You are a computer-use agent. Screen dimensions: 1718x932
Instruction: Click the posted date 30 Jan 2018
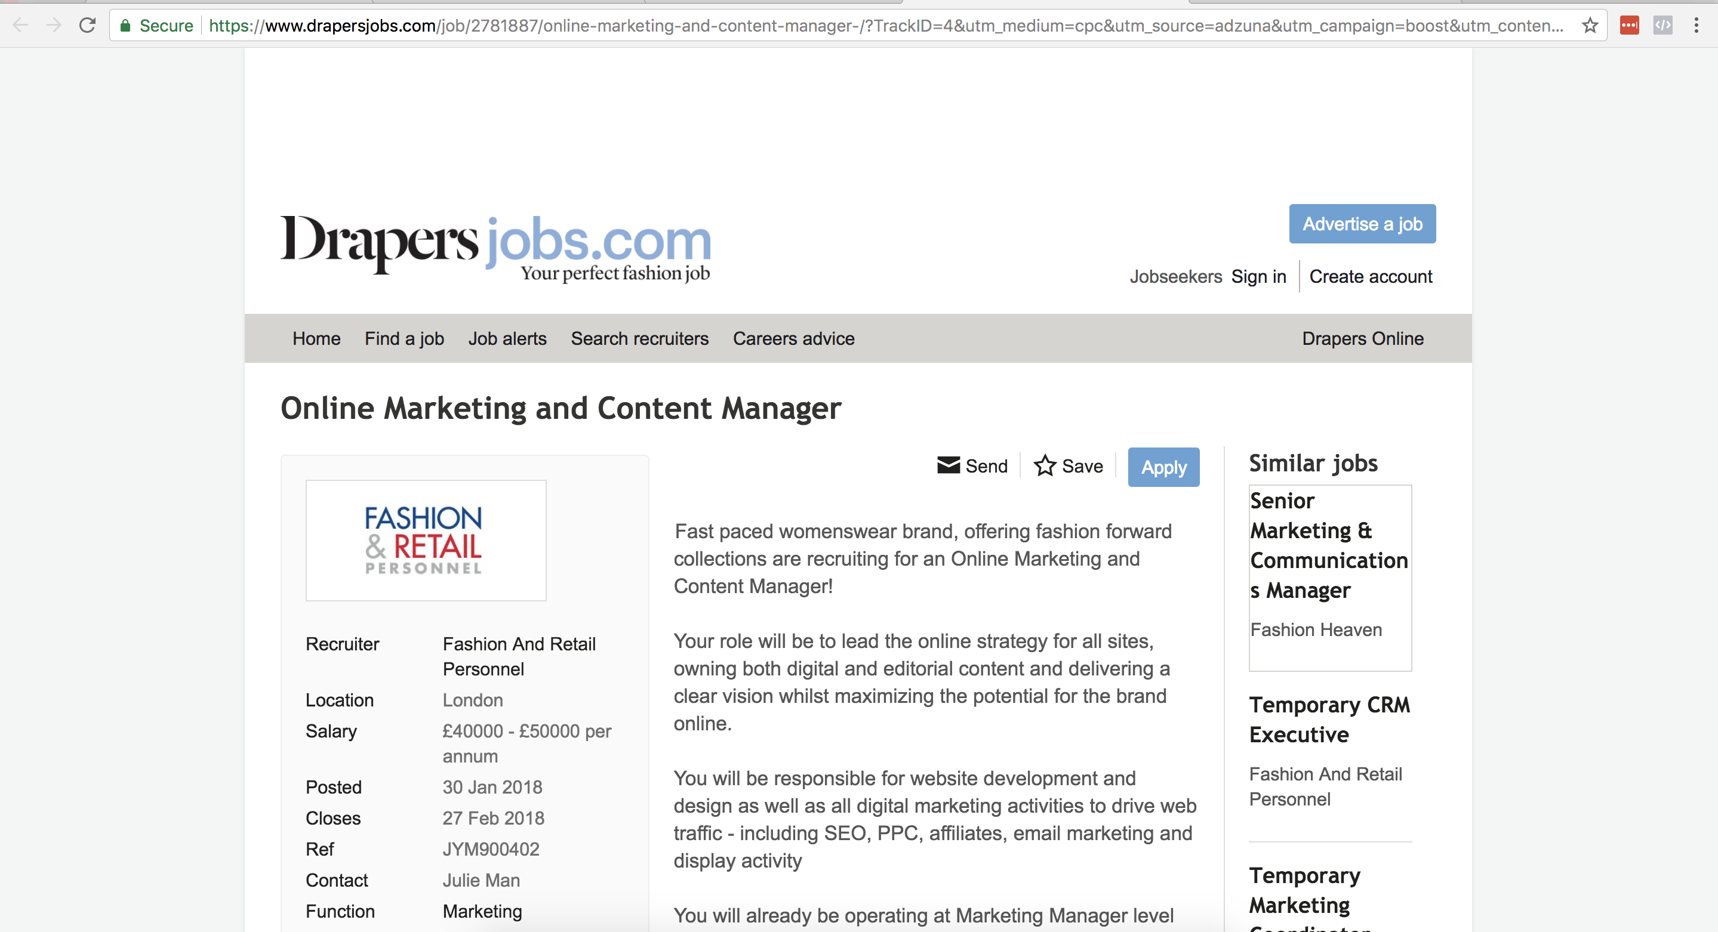point(492,786)
